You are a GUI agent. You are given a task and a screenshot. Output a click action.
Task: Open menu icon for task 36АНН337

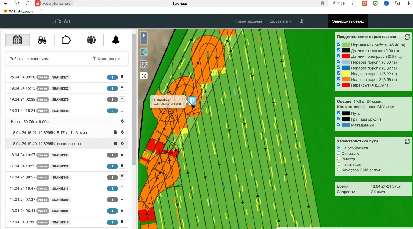coord(122,155)
